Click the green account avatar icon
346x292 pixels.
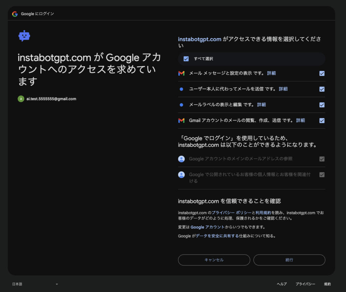[21, 99]
